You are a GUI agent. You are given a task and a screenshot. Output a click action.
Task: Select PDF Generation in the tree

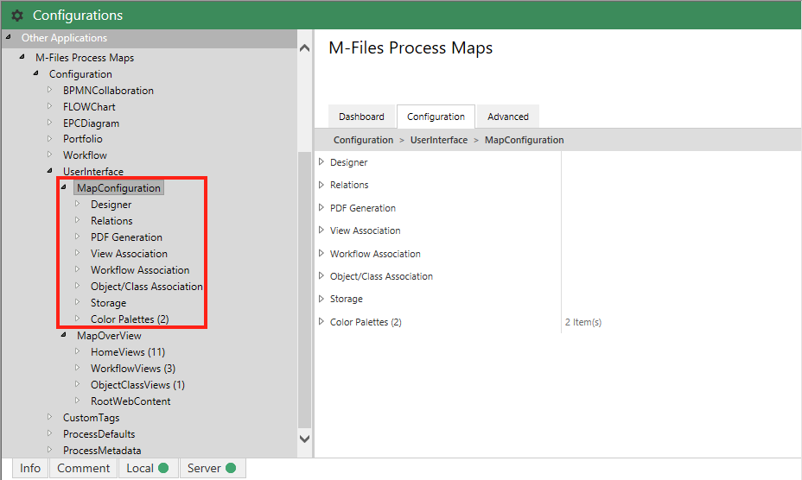pyautogui.click(x=126, y=237)
